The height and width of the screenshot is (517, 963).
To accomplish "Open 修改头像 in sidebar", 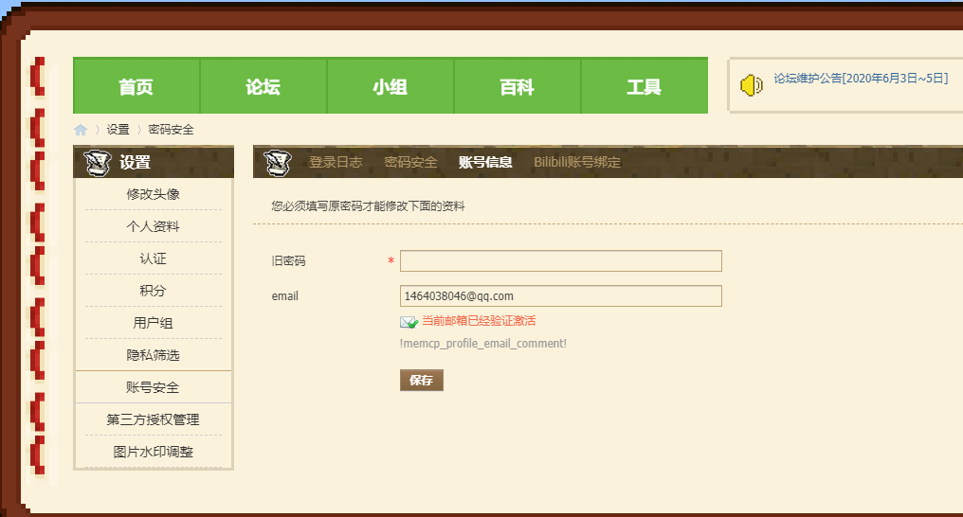I will tap(153, 194).
